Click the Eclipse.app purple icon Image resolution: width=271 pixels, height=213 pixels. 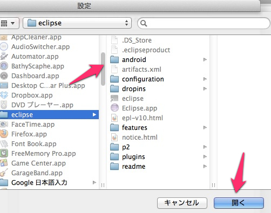[114, 108]
